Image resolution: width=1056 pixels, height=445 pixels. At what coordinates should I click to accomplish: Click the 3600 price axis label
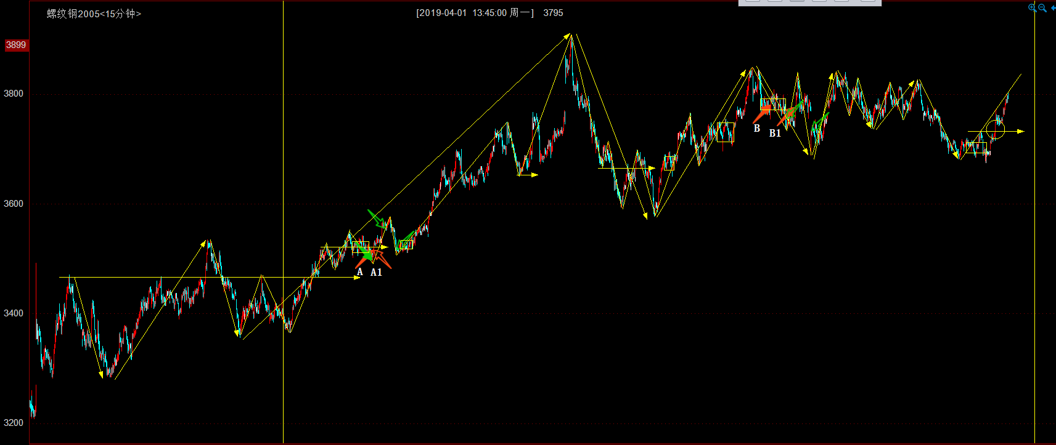point(14,204)
